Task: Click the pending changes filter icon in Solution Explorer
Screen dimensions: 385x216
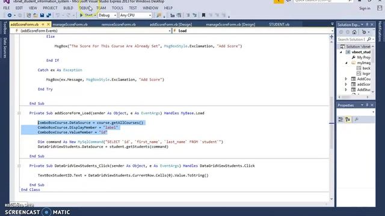Action: 364,32
